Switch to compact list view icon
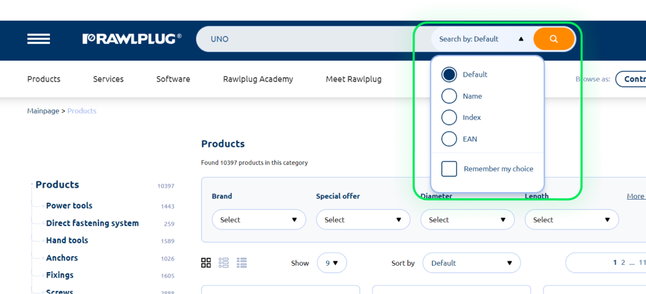The image size is (646, 294). pyautogui.click(x=242, y=262)
